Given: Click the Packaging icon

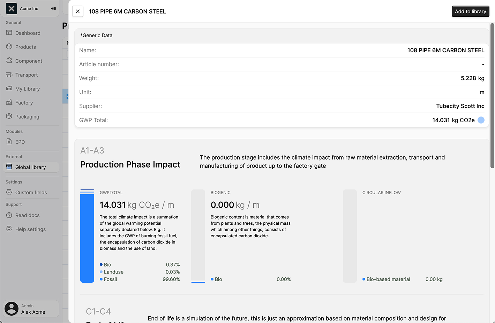Looking at the screenshot, I should pos(9,116).
